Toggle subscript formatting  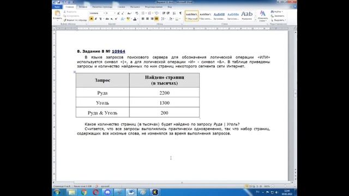click(x=112, y=19)
